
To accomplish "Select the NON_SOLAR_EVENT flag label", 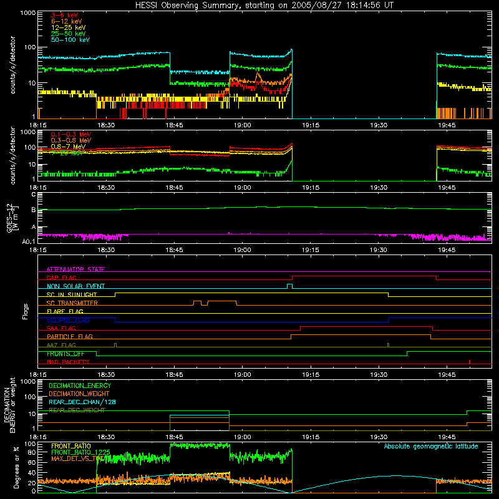I will 75,286.
